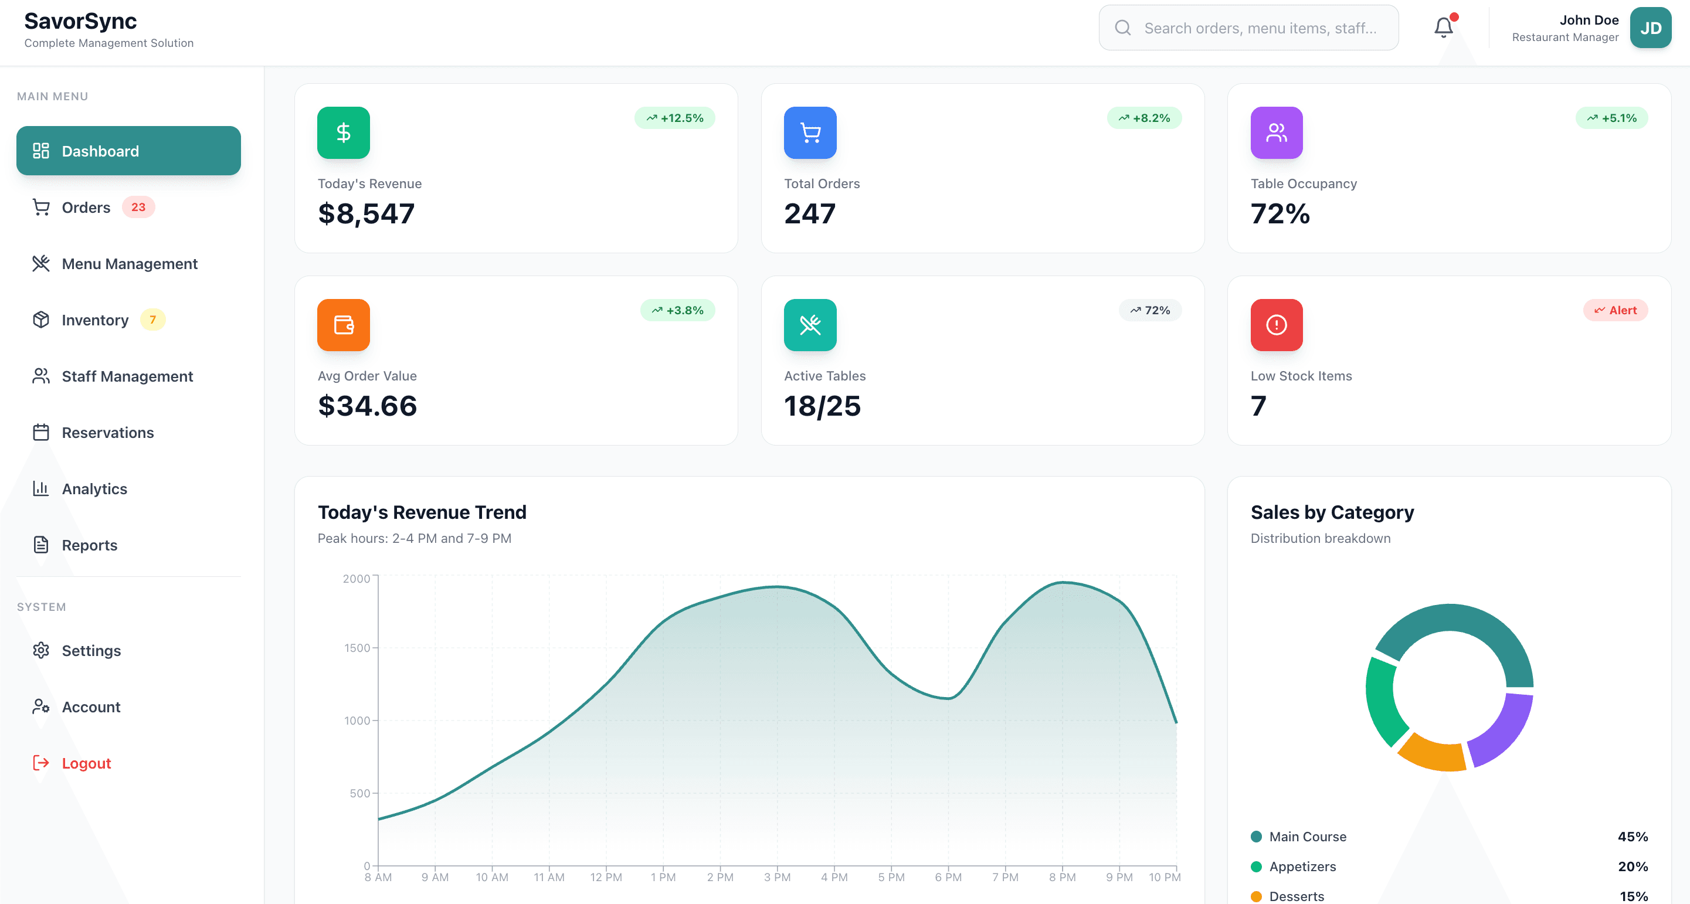
Task: Click the JD user avatar
Action: click(1650, 28)
